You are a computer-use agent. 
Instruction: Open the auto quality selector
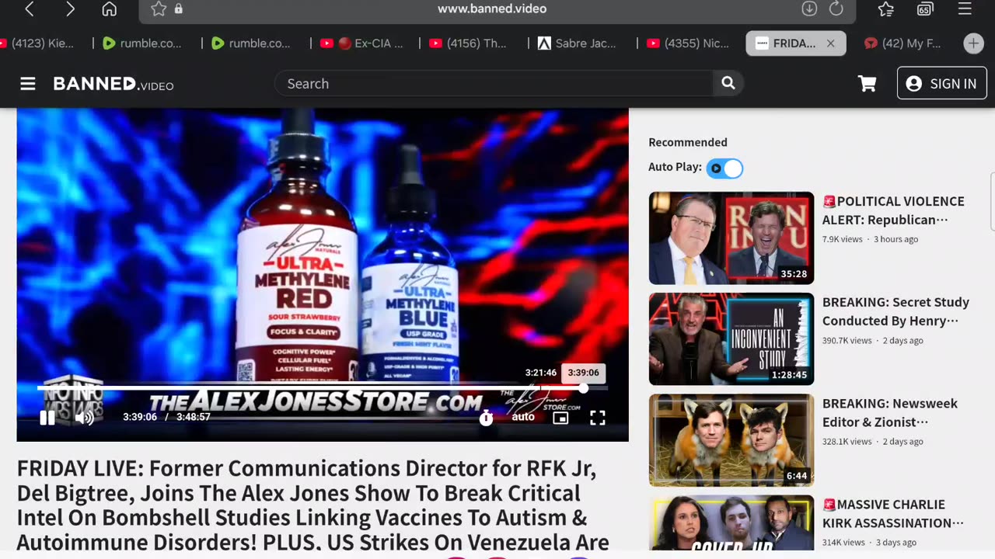(523, 417)
